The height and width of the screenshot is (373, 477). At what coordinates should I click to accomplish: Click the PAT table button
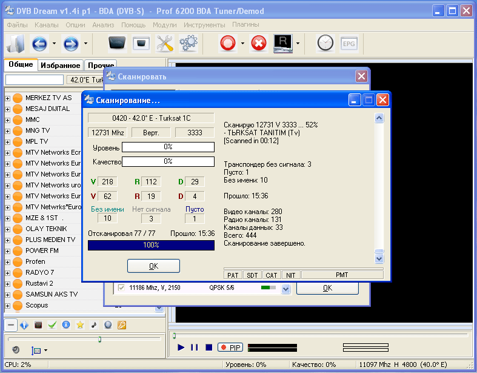click(233, 275)
